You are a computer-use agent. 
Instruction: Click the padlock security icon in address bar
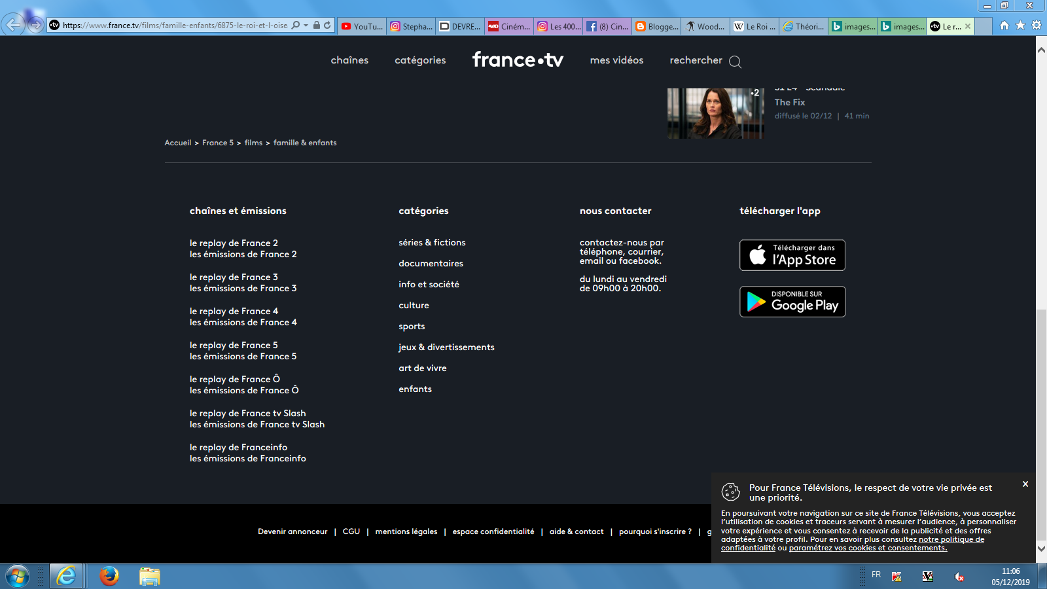tap(317, 26)
